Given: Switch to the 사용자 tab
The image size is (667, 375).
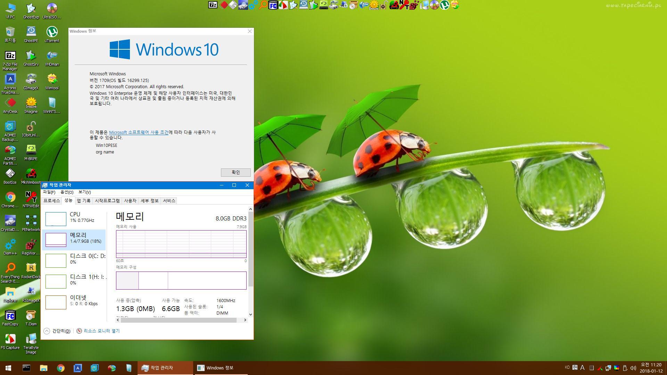Looking at the screenshot, I should tap(130, 201).
